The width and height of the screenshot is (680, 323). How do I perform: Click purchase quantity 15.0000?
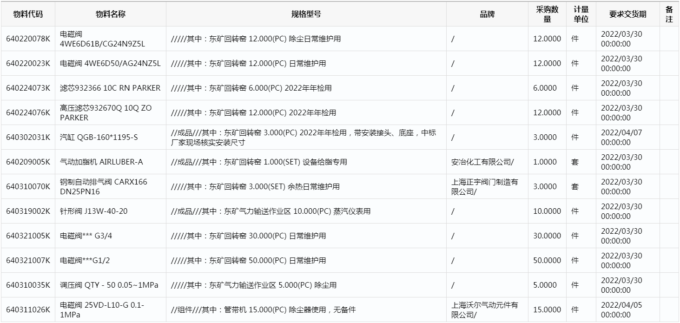(x=547, y=310)
